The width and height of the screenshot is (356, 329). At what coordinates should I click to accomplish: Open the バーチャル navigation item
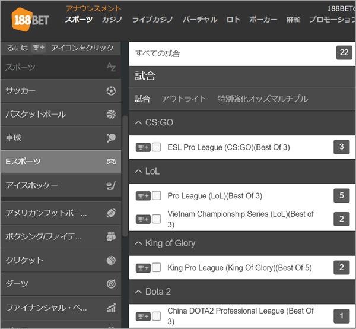[x=200, y=20]
